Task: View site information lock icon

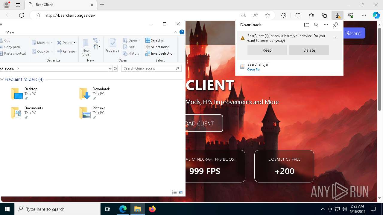Action: (37, 15)
